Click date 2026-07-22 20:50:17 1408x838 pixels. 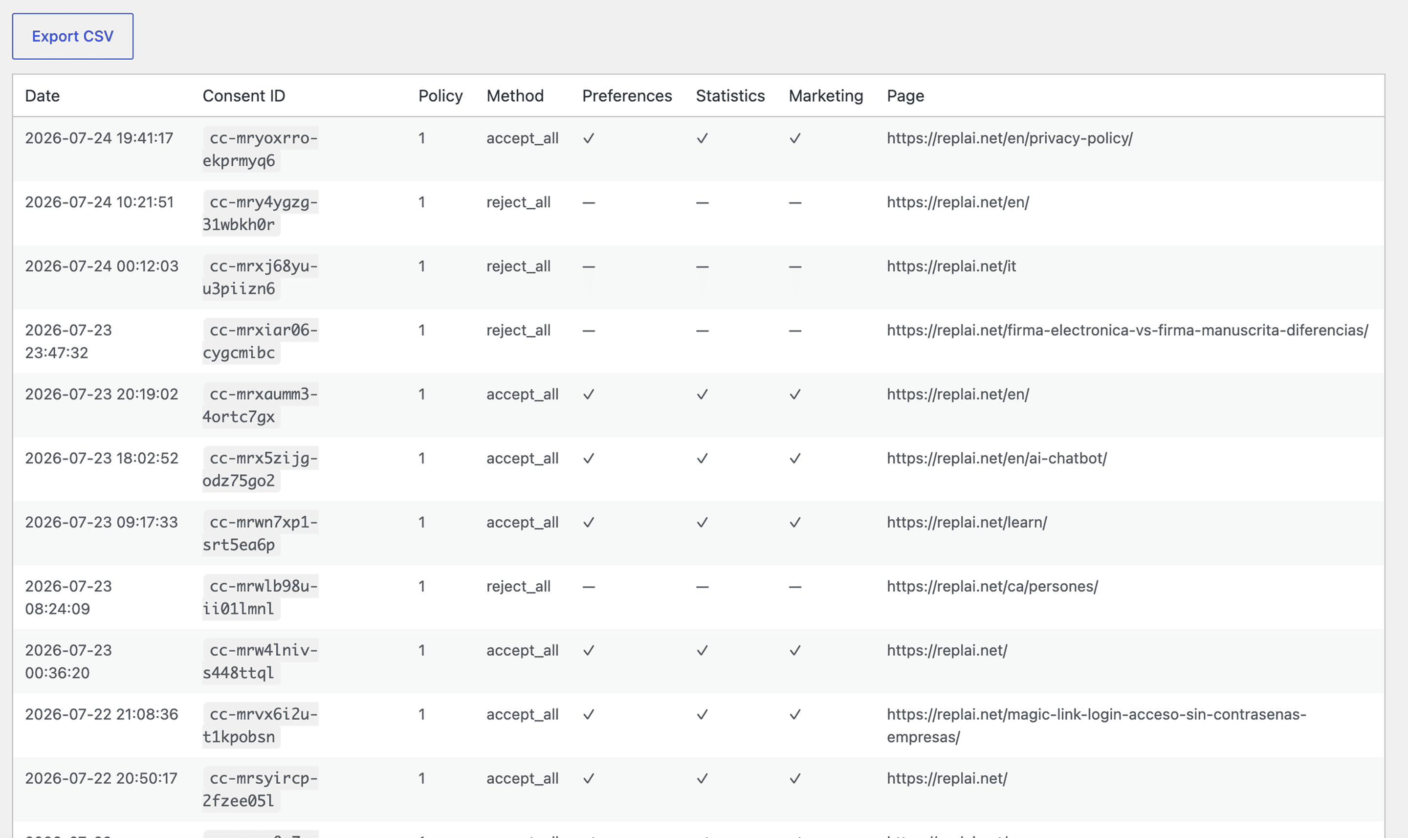(102, 778)
